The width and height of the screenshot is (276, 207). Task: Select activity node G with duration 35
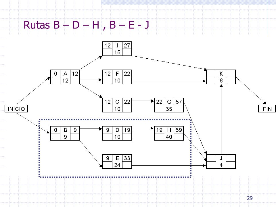click(169, 105)
